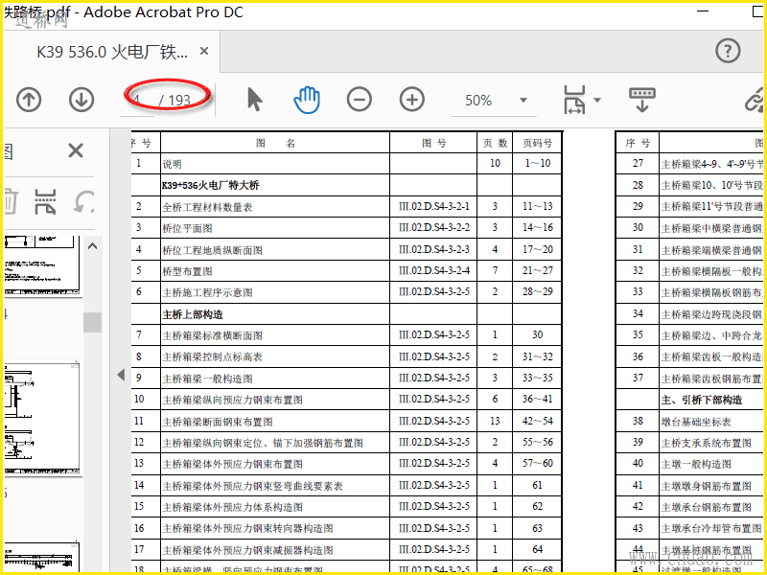Image resolution: width=767 pixels, height=575 pixels.
Task: Click the scrolling mode download-style icon
Action: tap(642, 100)
